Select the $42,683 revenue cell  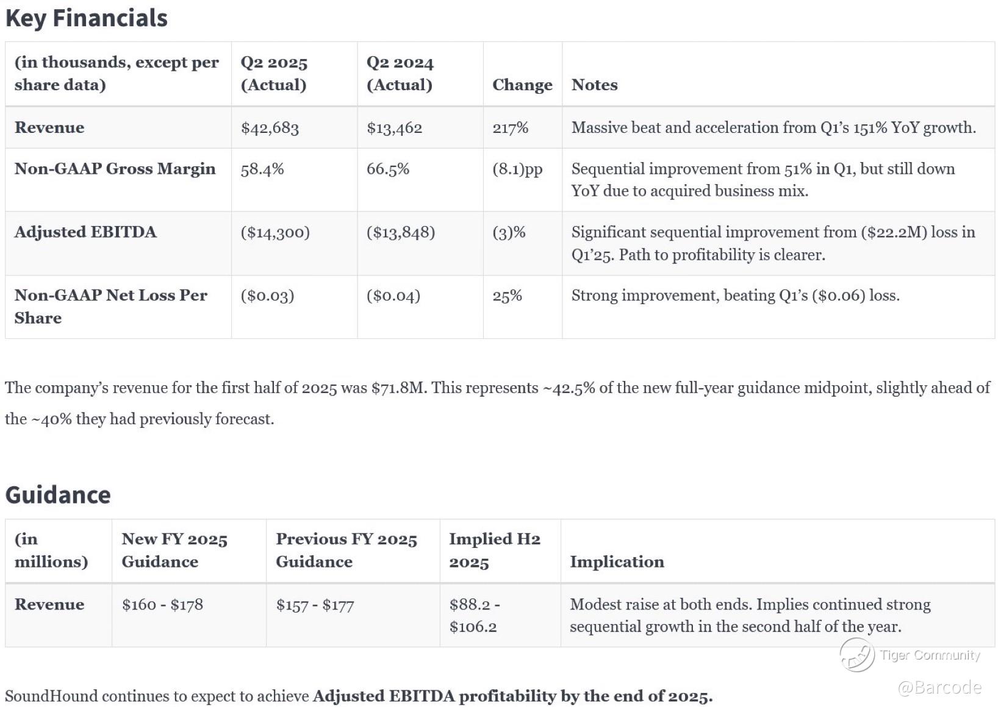pyautogui.click(x=270, y=128)
